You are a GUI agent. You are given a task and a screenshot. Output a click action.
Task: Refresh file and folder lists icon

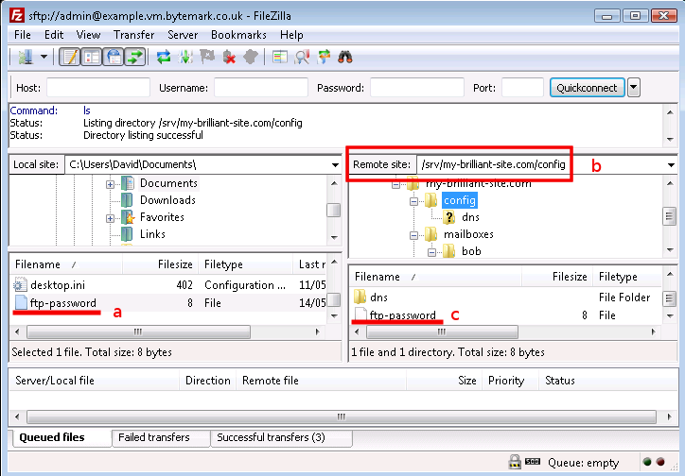pyautogui.click(x=164, y=57)
